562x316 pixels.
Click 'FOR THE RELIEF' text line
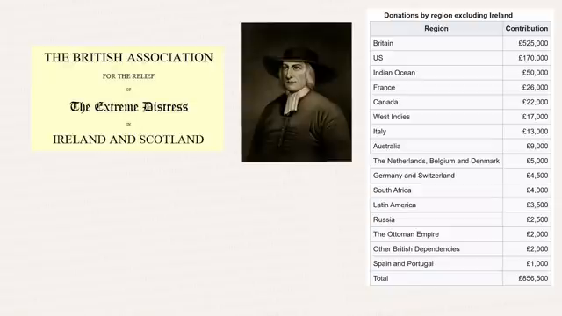[128, 76]
